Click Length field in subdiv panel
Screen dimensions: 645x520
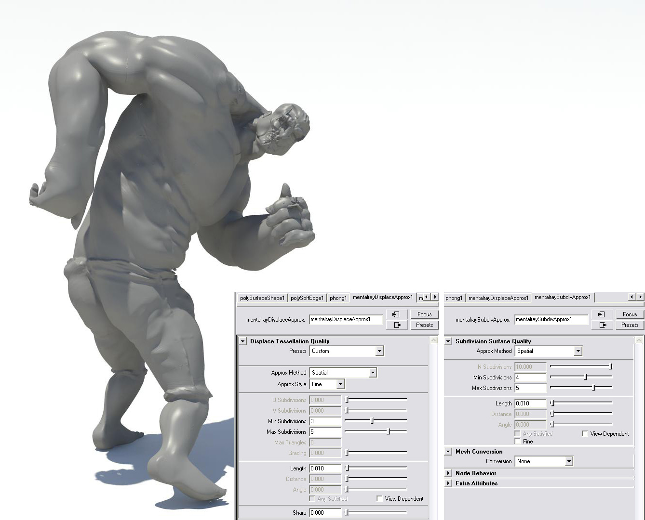tap(531, 403)
